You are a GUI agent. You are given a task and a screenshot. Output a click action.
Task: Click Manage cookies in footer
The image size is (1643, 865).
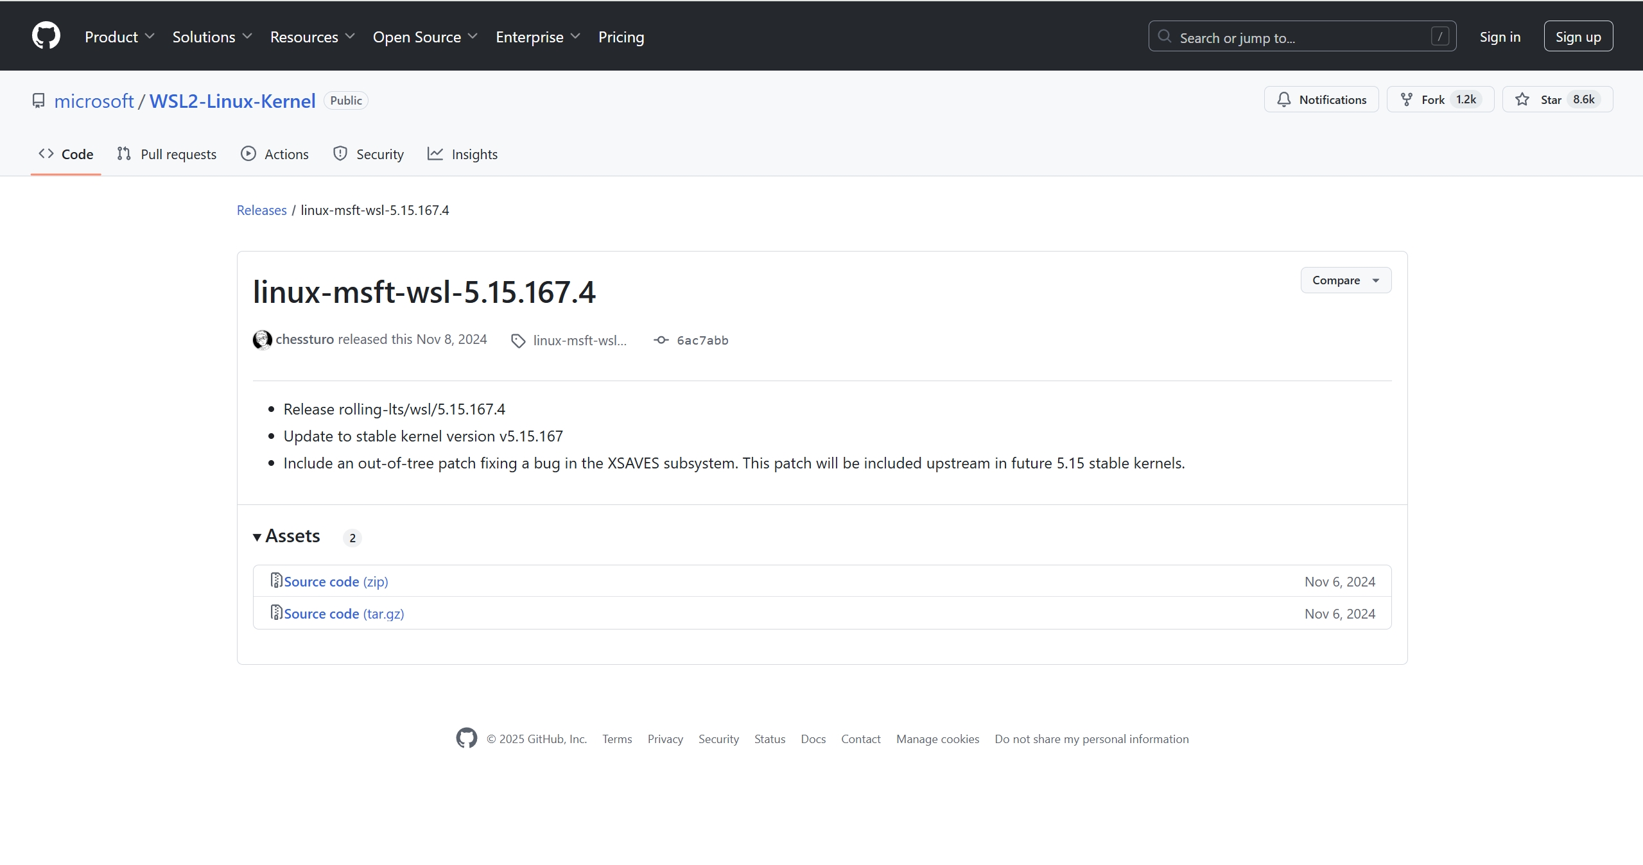pyautogui.click(x=938, y=739)
